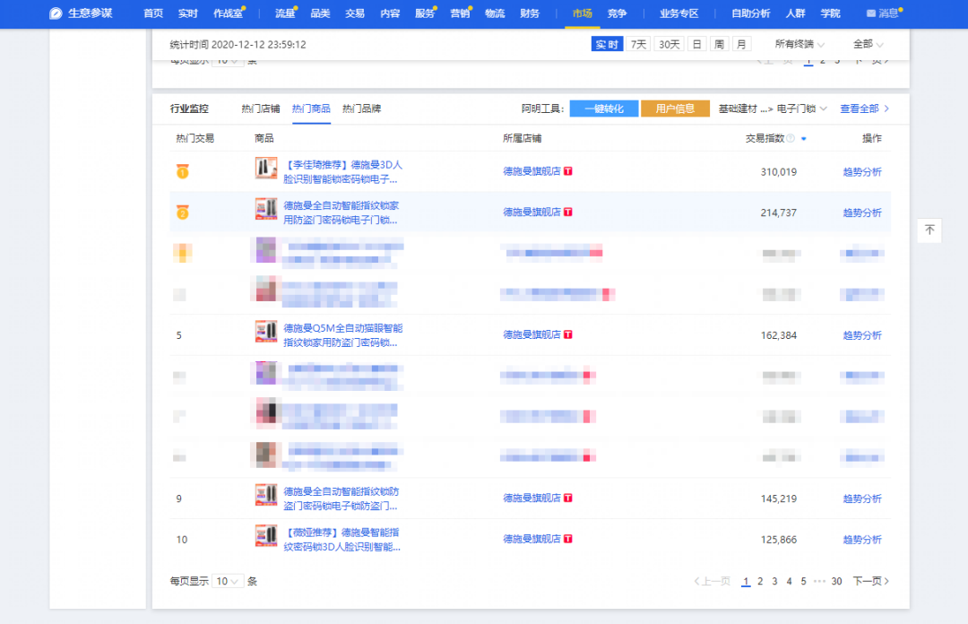Go to page 3 in bottom pagination
968x624 pixels.
(774, 581)
